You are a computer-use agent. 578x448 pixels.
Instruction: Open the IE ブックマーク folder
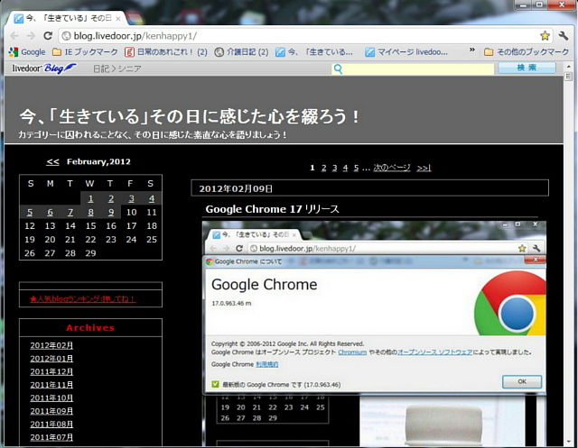(85, 52)
